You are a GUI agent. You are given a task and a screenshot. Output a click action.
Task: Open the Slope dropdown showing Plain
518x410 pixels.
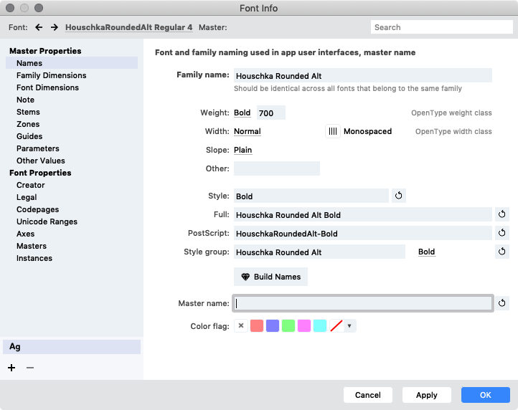242,151
